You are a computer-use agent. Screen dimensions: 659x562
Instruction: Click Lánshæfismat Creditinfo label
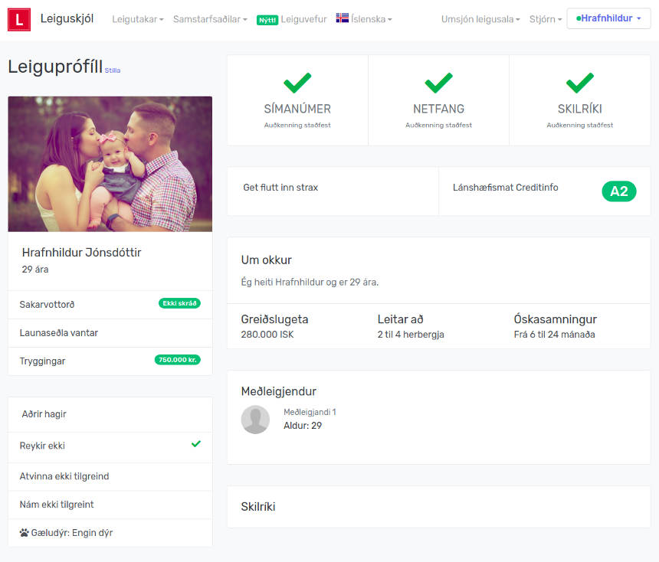point(505,188)
